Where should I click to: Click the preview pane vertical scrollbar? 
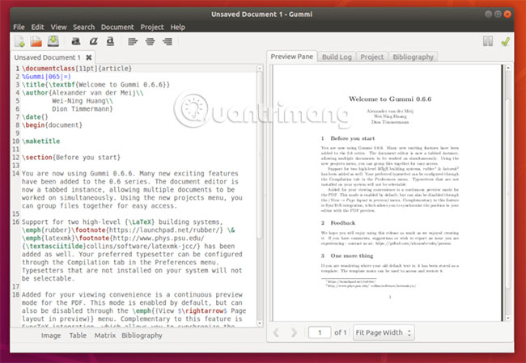click(508, 192)
